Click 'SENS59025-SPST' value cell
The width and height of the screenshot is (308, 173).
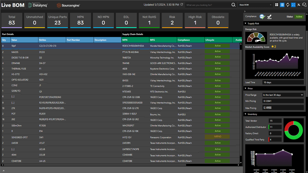coord(20,137)
